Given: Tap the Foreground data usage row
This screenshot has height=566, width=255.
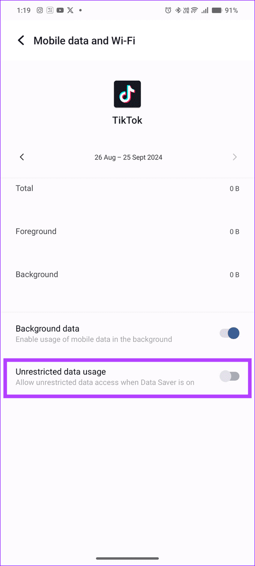Looking at the screenshot, I should point(127,231).
